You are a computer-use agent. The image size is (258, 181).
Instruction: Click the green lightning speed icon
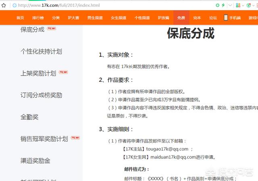pos(223,5)
